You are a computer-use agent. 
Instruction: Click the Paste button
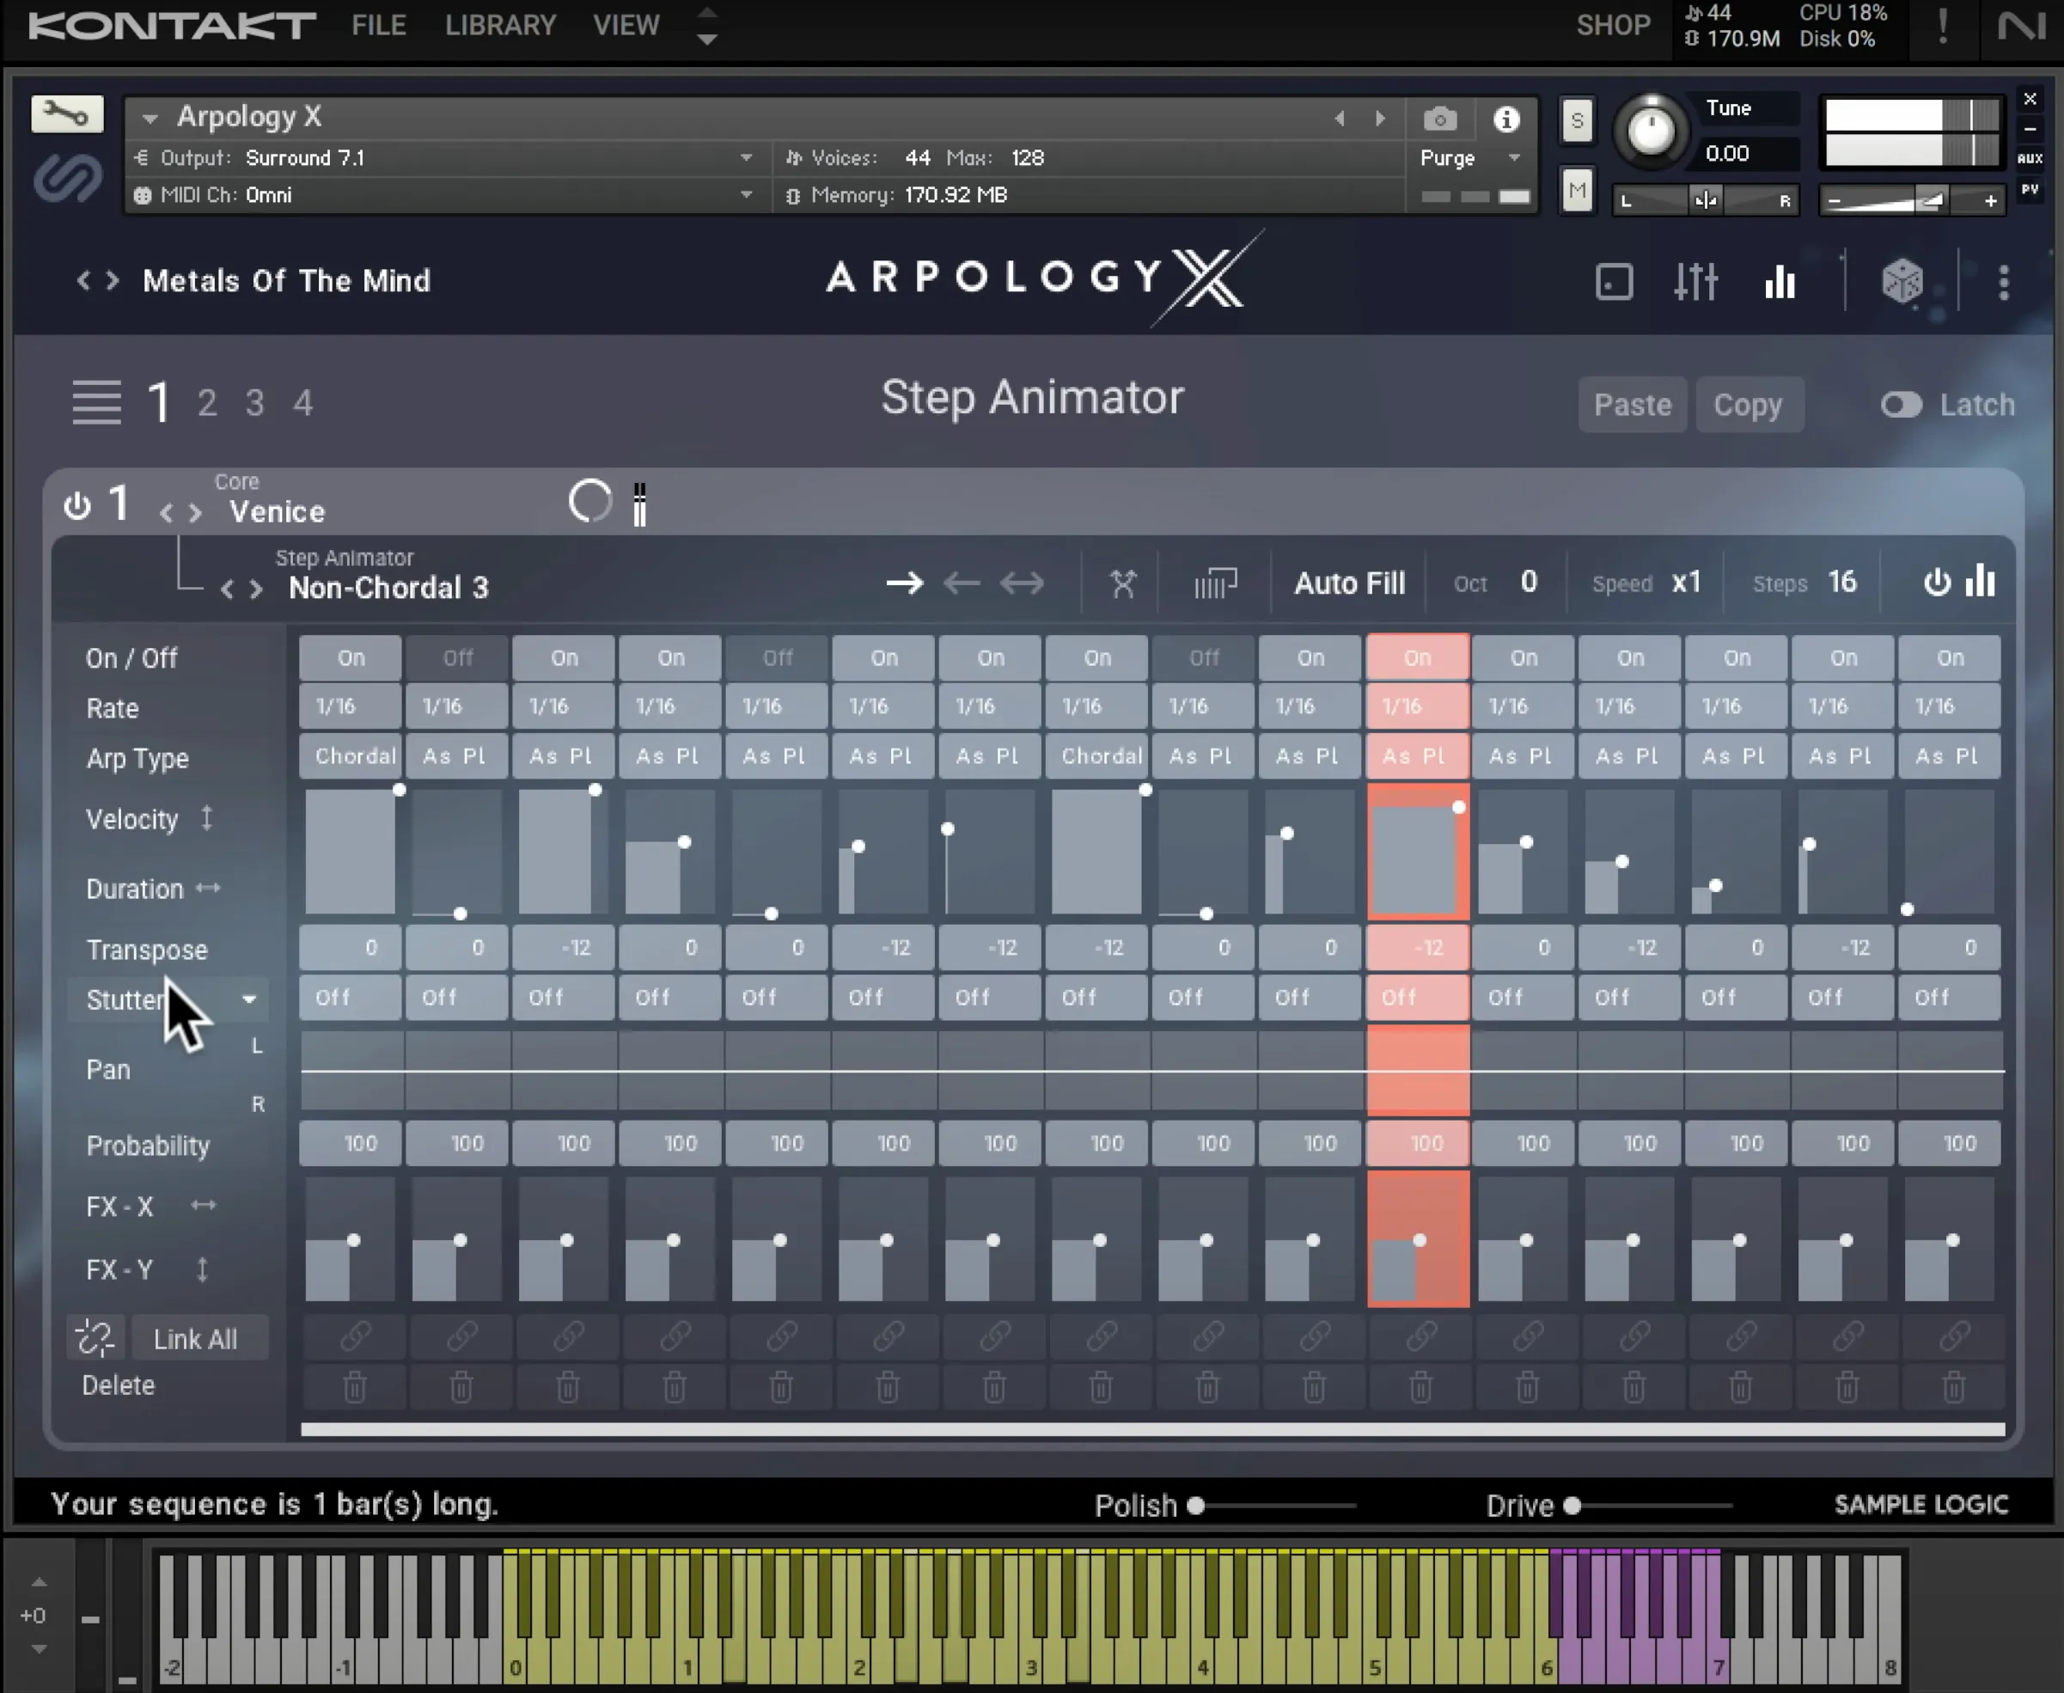(1632, 405)
